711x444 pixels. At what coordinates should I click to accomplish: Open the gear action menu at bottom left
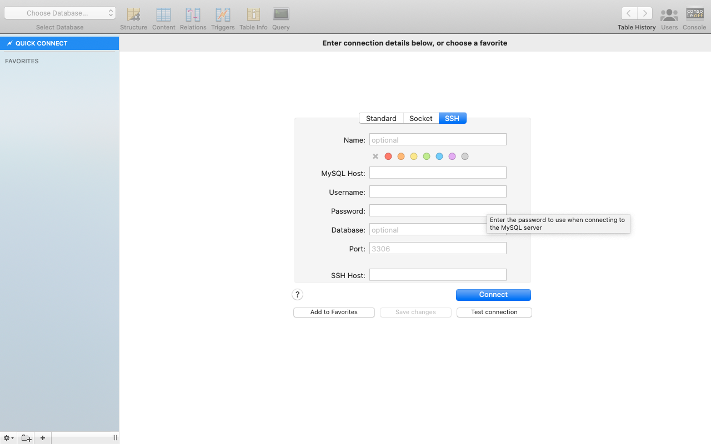point(8,438)
